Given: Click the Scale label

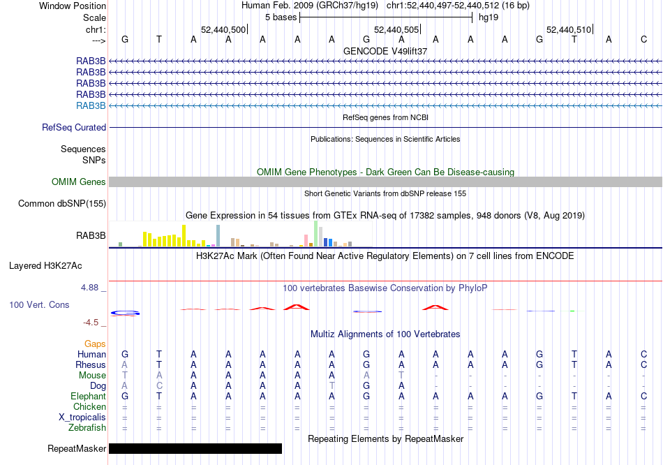Looking at the screenshot, I should tap(94, 17).
